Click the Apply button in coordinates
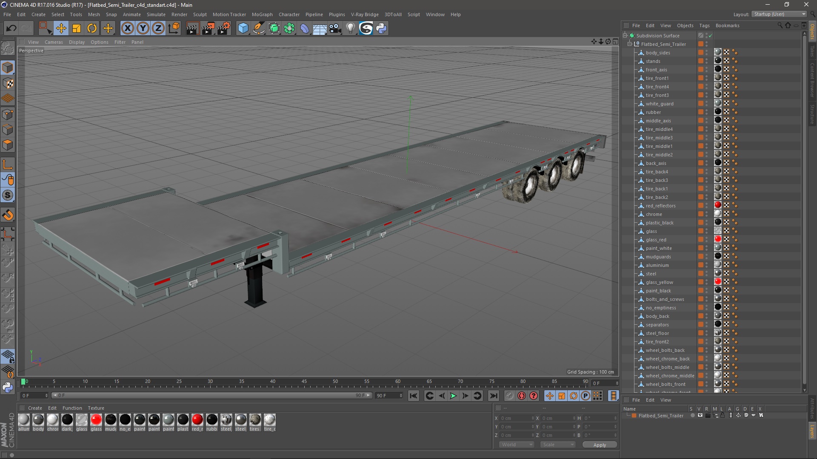This screenshot has height=459, width=817. tap(598, 445)
